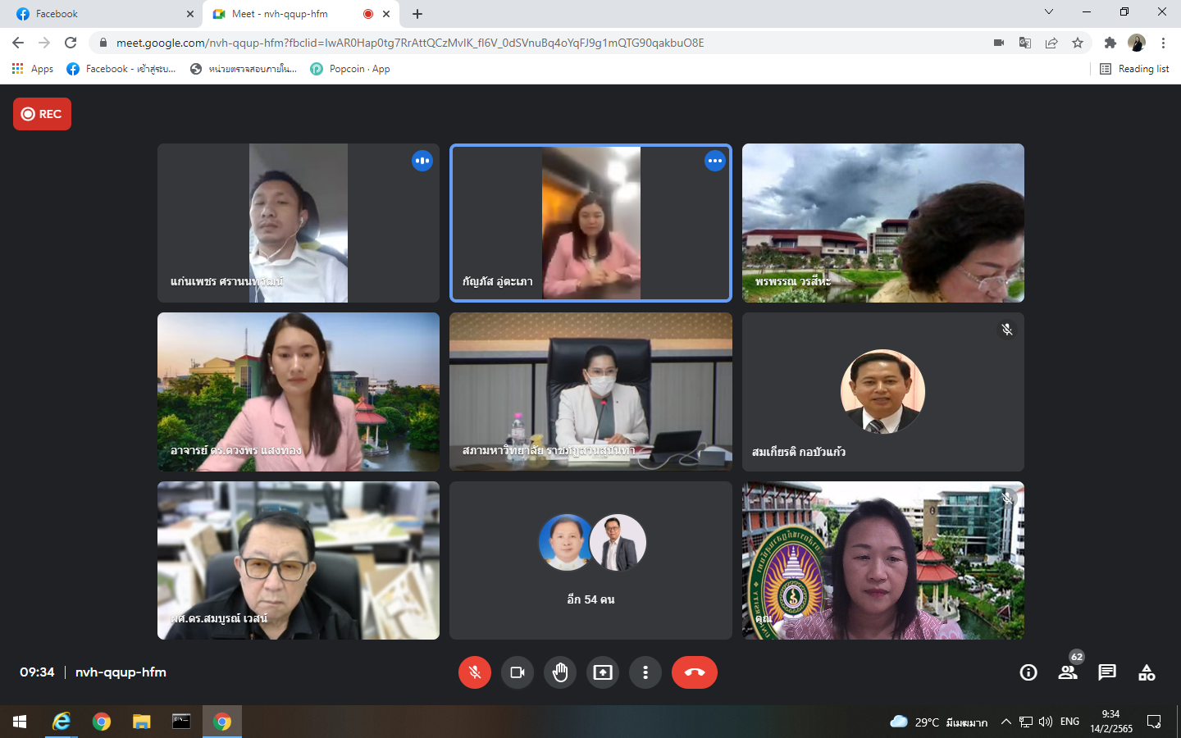Screen dimensions: 1181x738
Task: Show the participants list with 62 people
Action: point(1068,672)
